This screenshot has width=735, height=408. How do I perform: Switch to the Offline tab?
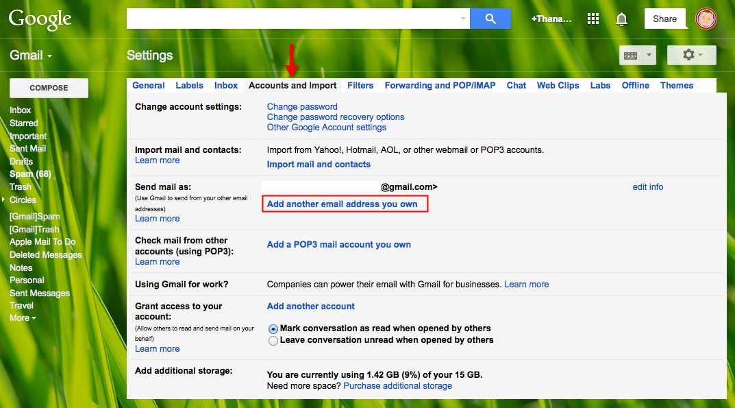coord(636,86)
